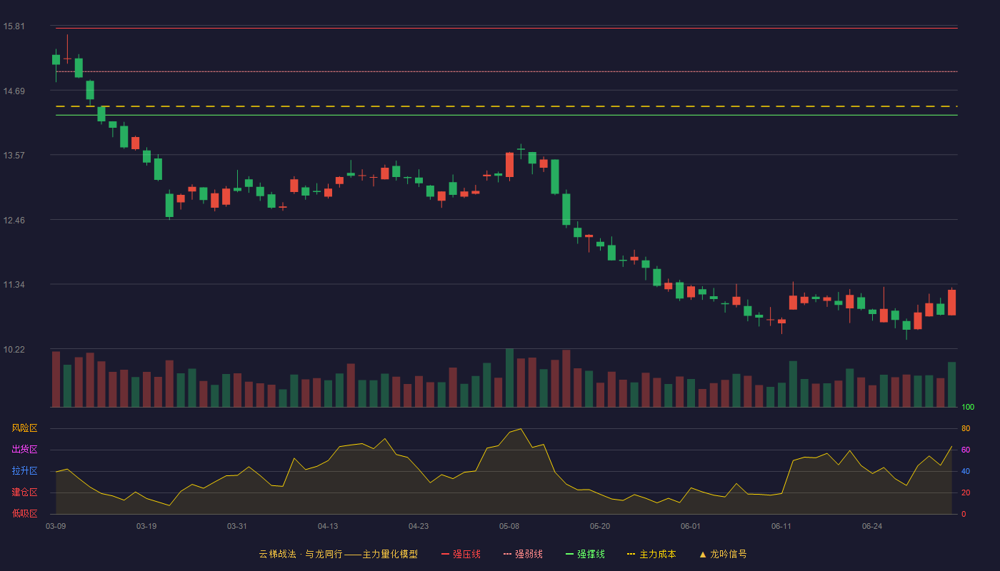
Task: Click the 12.46 price axis label
Action: [x=14, y=220]
